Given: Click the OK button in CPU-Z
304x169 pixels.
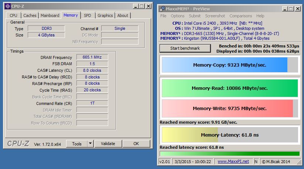Looking at the screenshot, I should coord(136,144).
